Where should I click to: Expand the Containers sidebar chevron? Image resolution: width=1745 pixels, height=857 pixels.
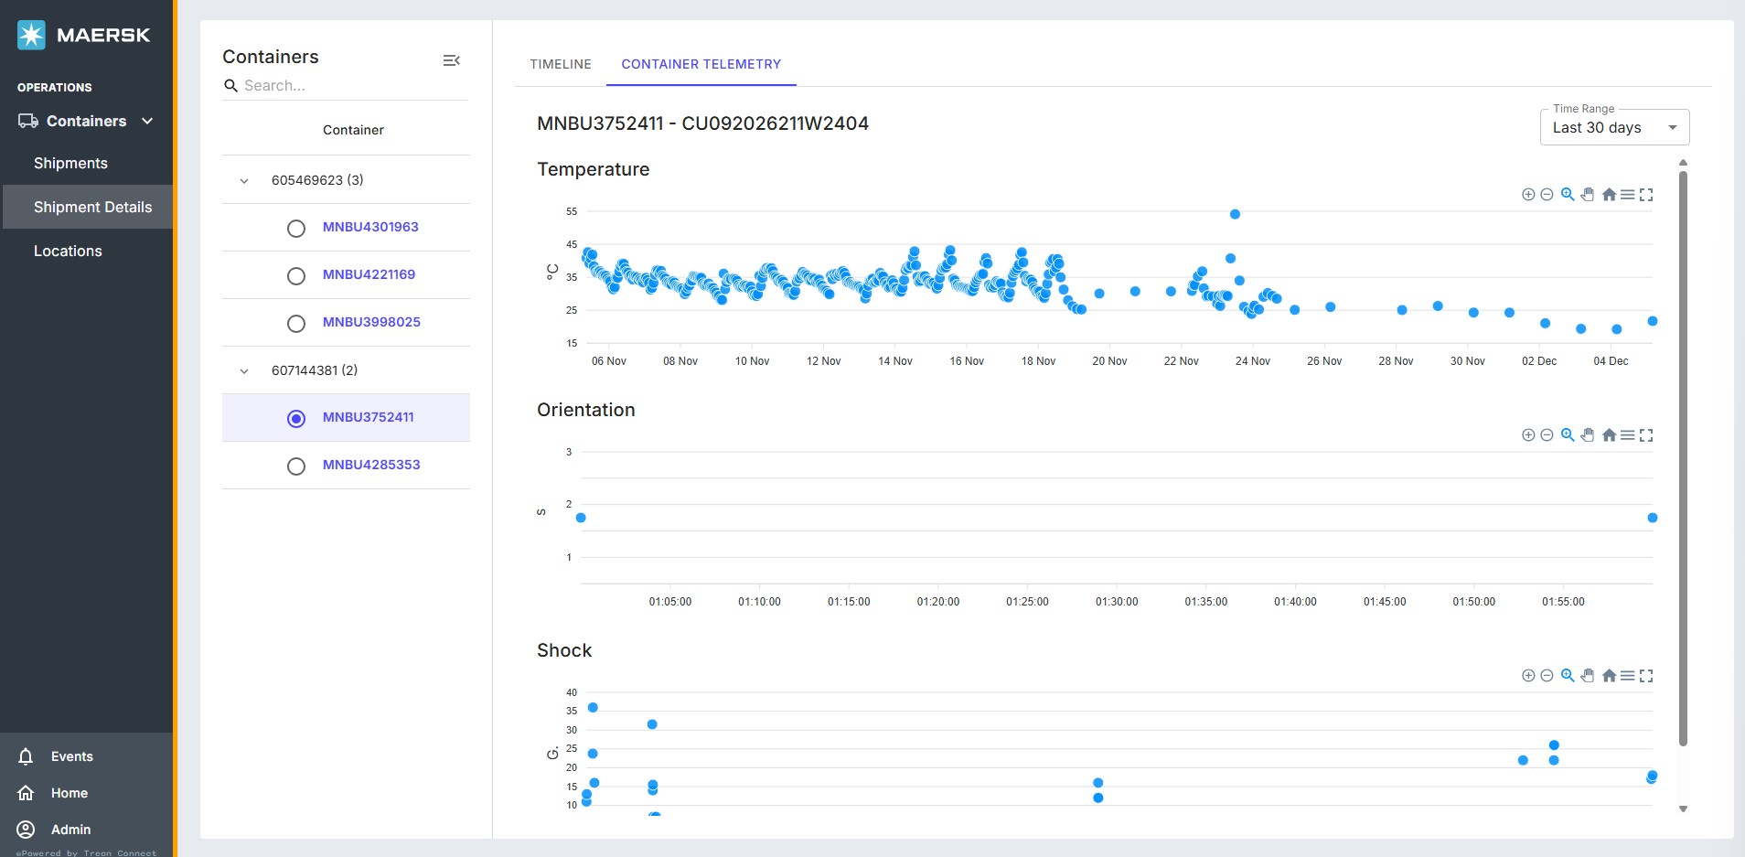pos(147,121)
